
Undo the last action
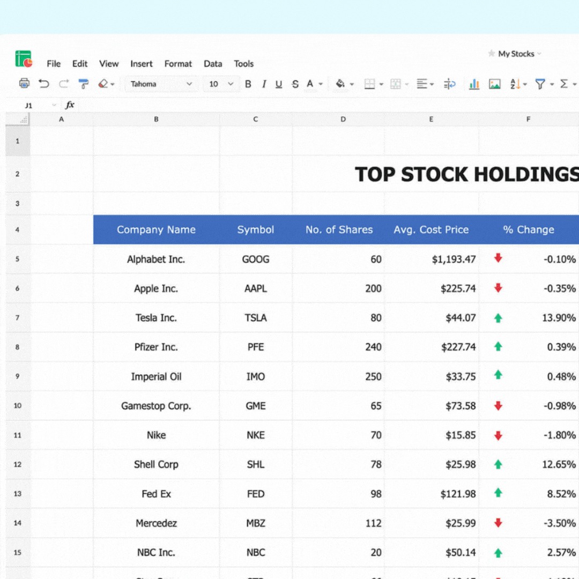tap(43, 84)
